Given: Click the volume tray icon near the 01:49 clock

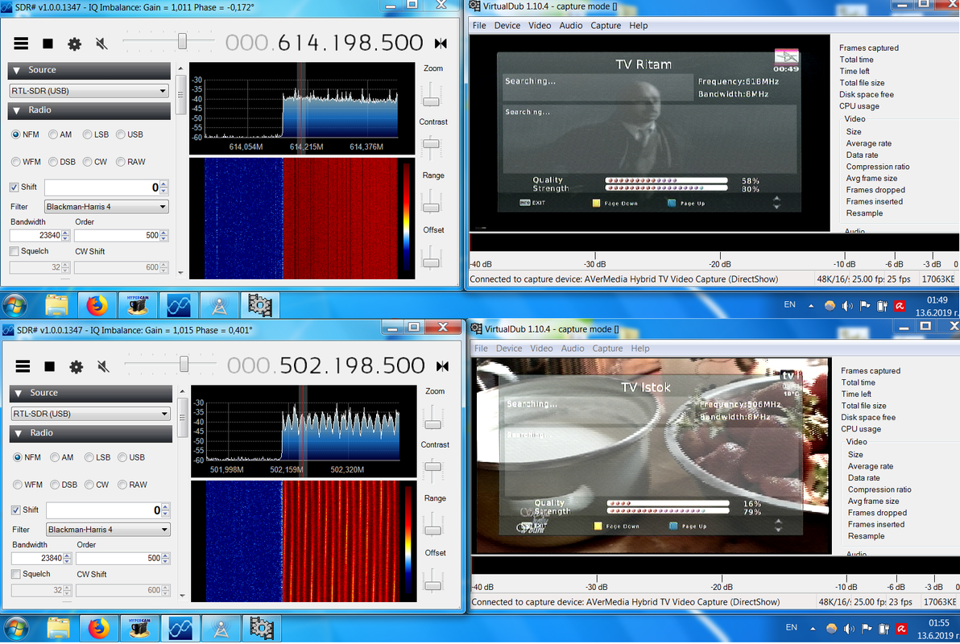Looking at the screenshot, I should point(847,305).
